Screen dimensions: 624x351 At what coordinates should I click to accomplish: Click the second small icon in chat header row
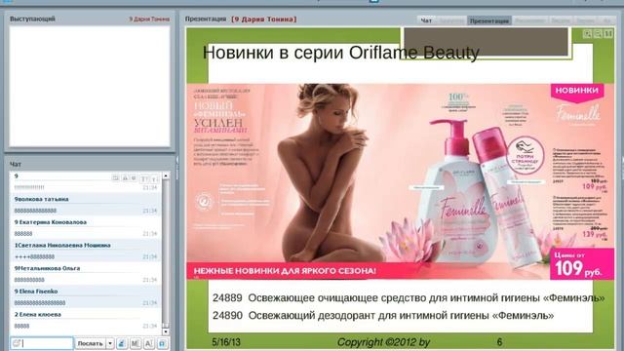(125, 177)
